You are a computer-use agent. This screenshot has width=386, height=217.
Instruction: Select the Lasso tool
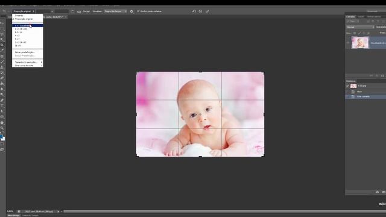click(2, 34)
